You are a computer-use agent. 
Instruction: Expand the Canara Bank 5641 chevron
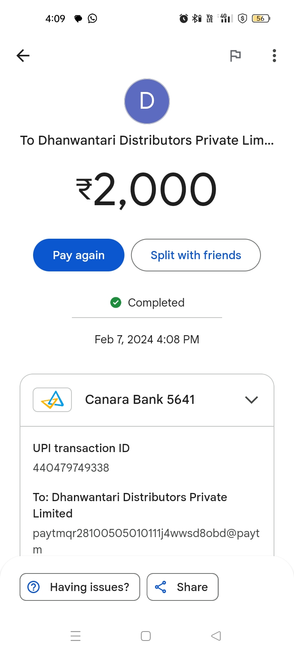click(x=252, y=400)
